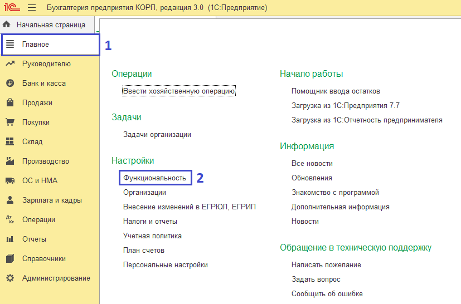Open the Главное section

[36, 45]
